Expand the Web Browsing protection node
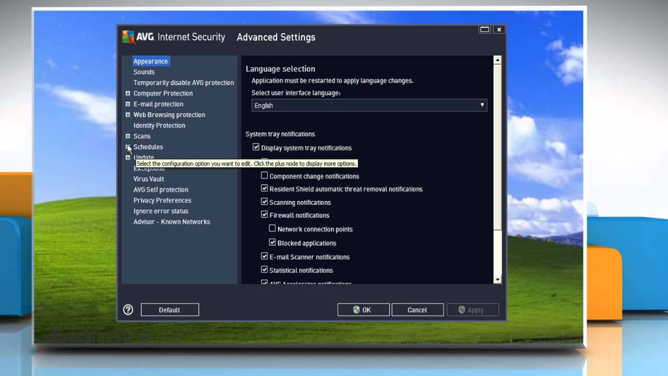 [x=128, y=115]
